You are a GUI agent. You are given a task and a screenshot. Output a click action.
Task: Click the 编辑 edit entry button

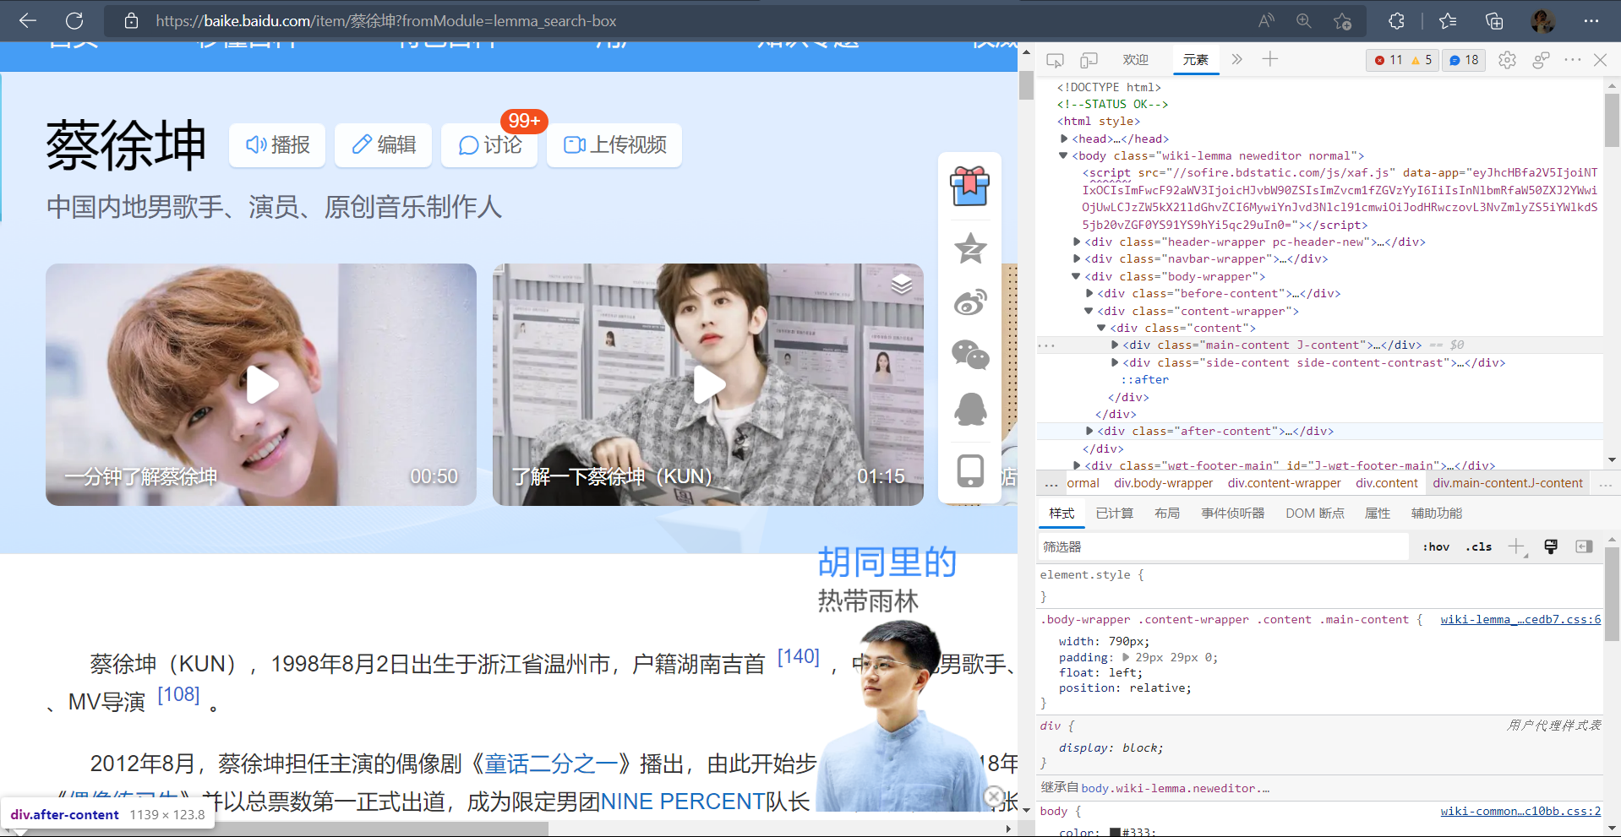tap(384, 144)
